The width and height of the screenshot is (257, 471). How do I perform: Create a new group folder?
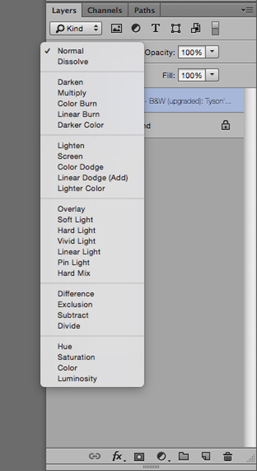click(x=184, y=457)
